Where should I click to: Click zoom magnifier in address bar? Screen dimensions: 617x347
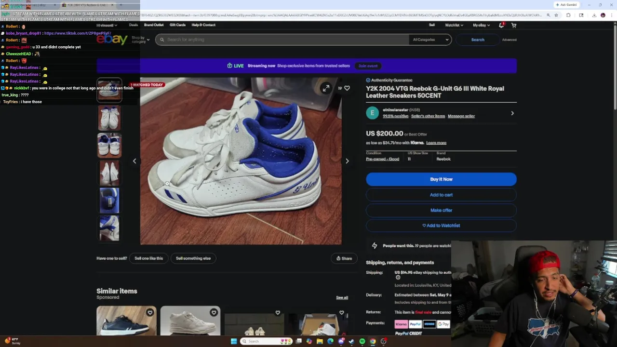pyautogui.click(x=549, y=15)
